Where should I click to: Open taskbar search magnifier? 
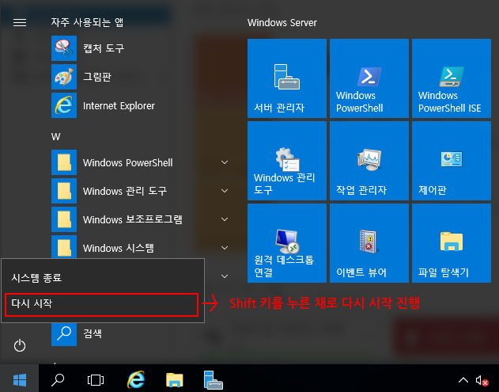(58, 379)
